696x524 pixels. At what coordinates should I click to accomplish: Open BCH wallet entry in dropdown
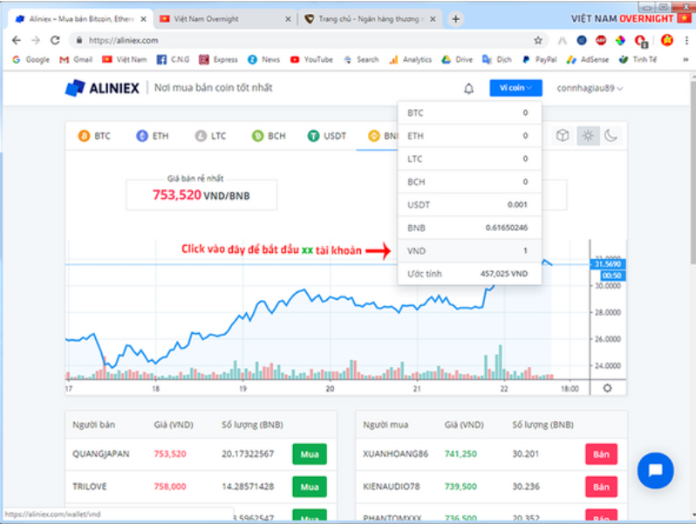click(469, 182)
